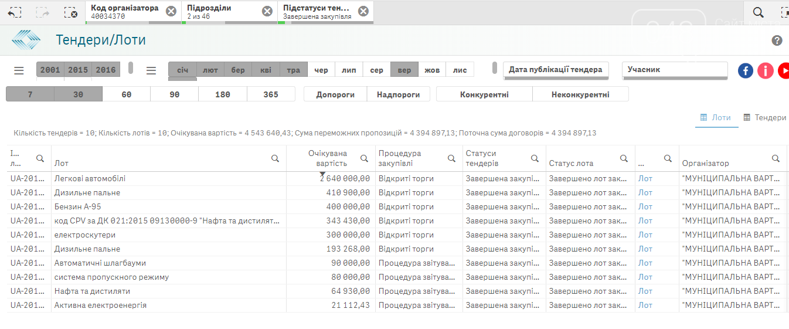Search in Організатор column
This screenshot has height=329, width=789.
click(776, 158)
